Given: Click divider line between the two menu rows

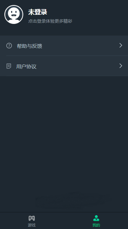Looking at the screenshot, I should [x=67, y=56].
